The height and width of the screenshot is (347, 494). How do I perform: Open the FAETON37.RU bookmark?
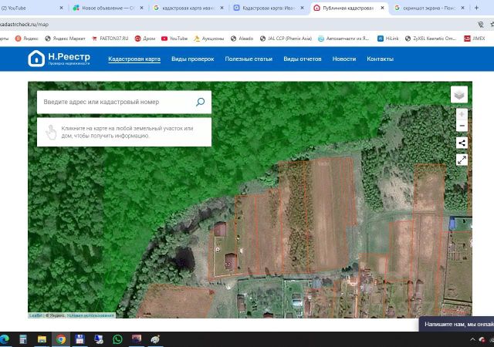(110, 39)
